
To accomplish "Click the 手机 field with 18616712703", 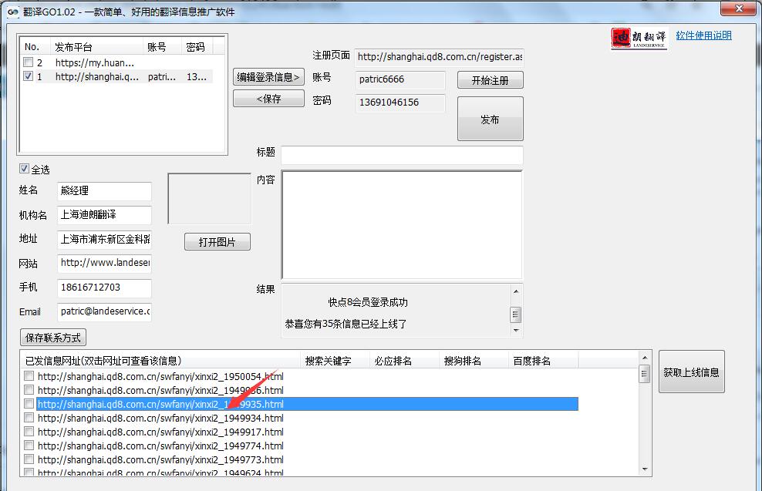I will 104,288.
